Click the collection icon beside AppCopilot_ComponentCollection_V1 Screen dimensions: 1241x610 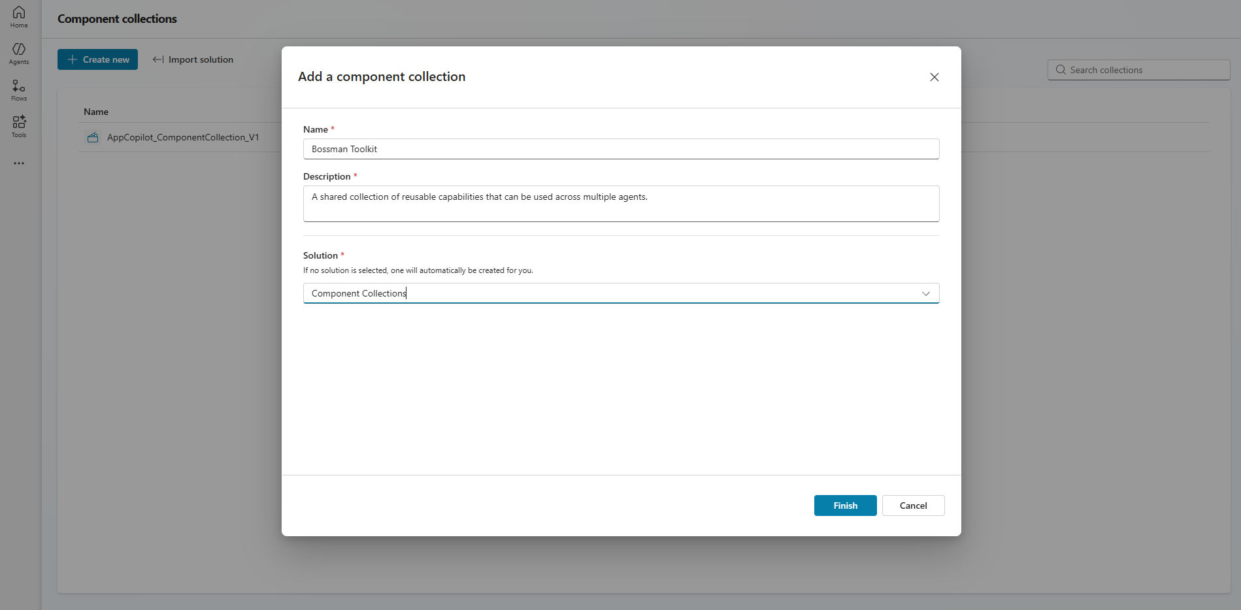93,138
